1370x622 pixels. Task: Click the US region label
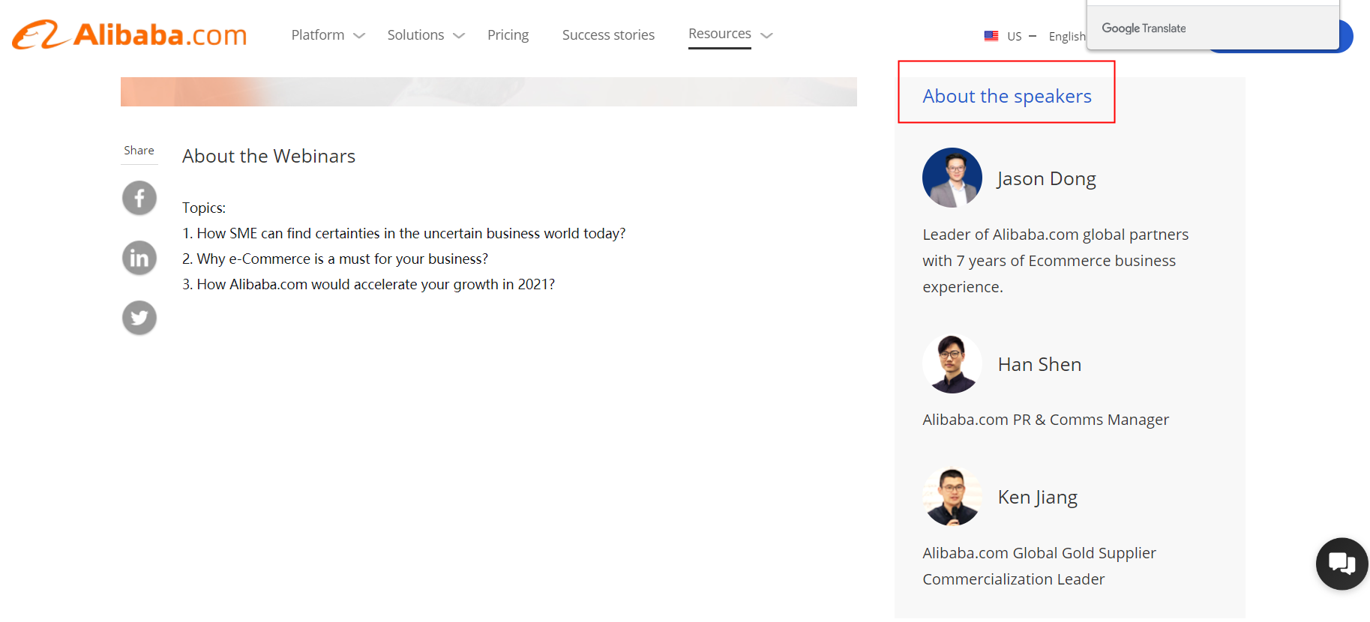[1014, 36]
